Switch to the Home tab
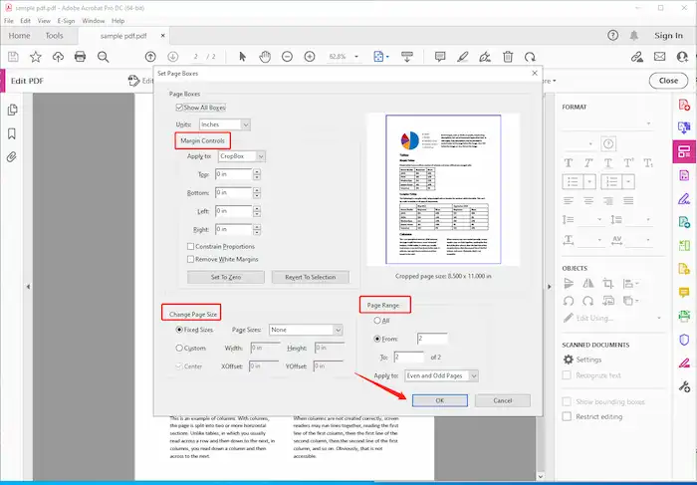This screenshot has height=485, width=697. (19, 36)
